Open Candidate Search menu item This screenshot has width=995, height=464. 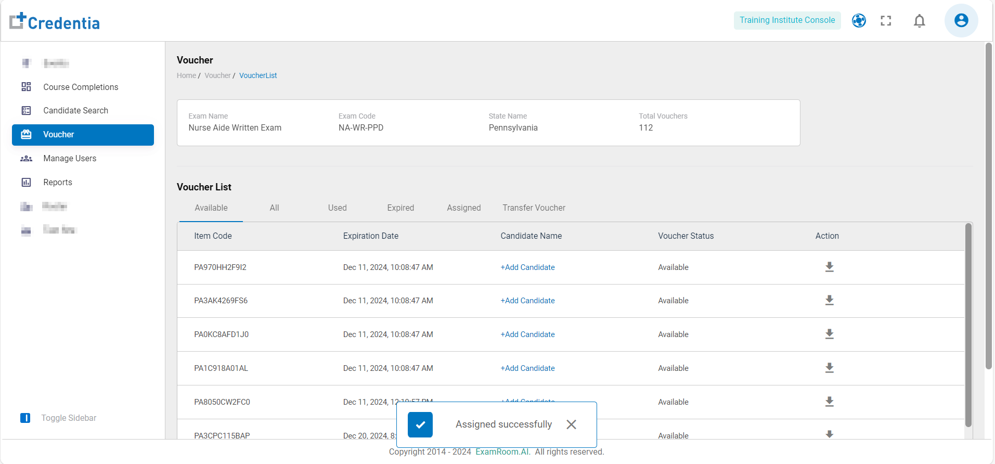pos(83,110)
